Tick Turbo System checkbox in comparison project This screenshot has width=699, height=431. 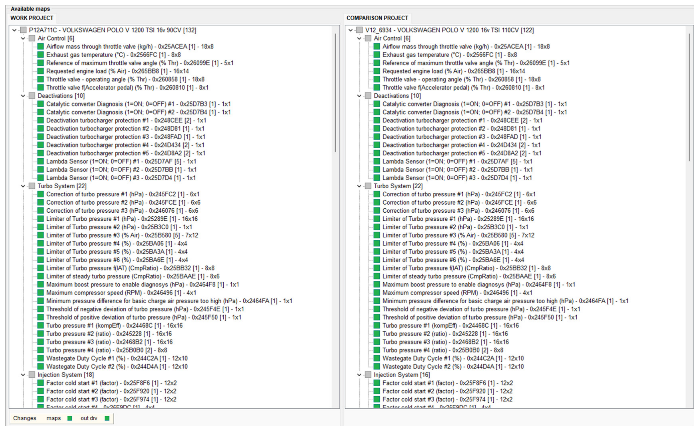pyautogui.click(x=368, y=186)
